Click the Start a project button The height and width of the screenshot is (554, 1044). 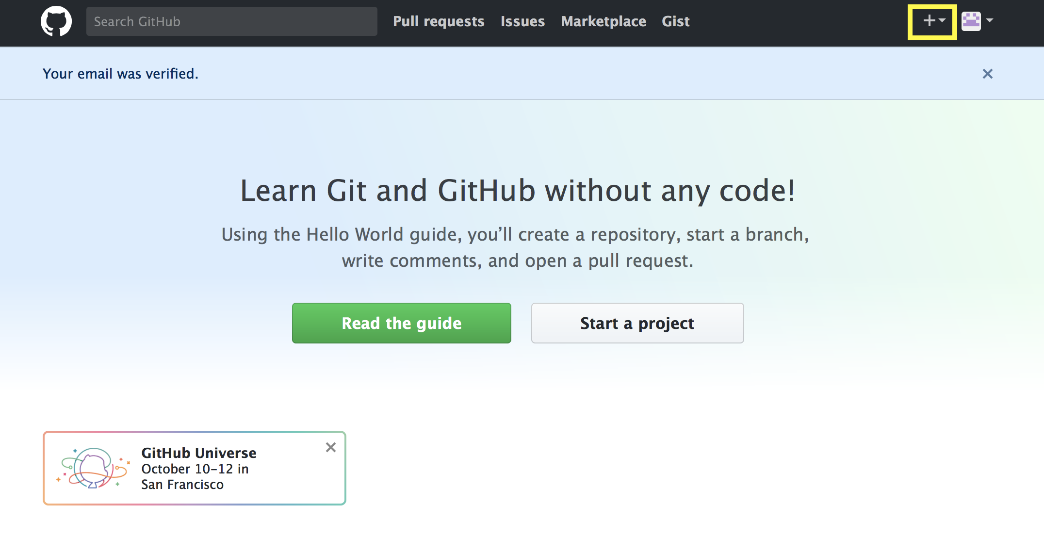637,323
